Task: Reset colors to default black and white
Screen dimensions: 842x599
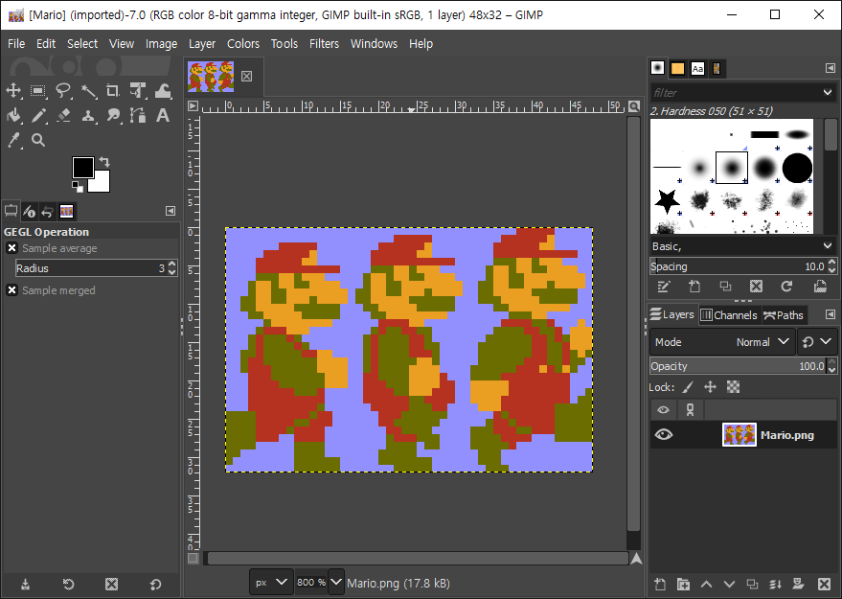Action: coord(78,187)
